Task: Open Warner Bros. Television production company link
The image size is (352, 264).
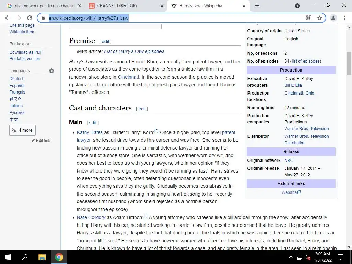Action: click(306, 129)
